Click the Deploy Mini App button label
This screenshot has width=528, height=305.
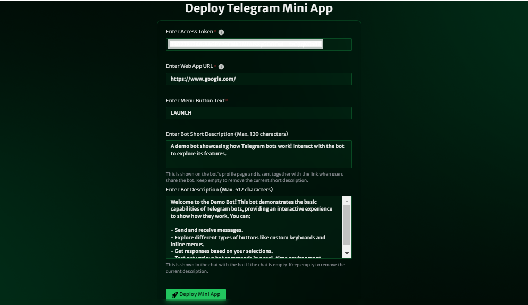pyautogui.click(x=200, y=294)
